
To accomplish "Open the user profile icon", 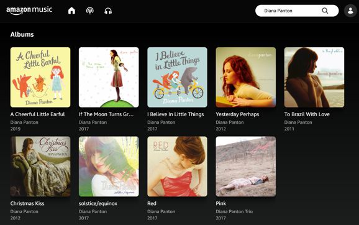I will [350, 11].
